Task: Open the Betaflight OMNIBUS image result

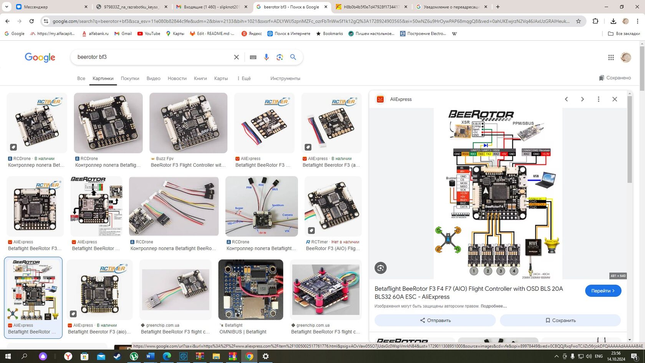Action: tap(251, 290)
